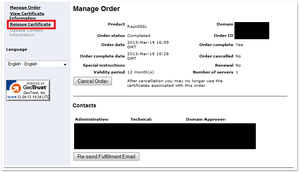Screen dimensions: 299x172
Task: Click the Domain Approver contact label
Action: click(206, 119)
